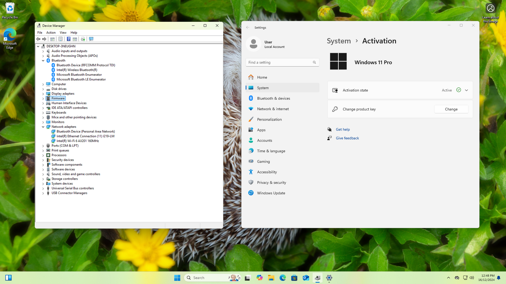This screenshot has width=506, height=284.
Task: Expand the Disk drives category
Action: 43,89
